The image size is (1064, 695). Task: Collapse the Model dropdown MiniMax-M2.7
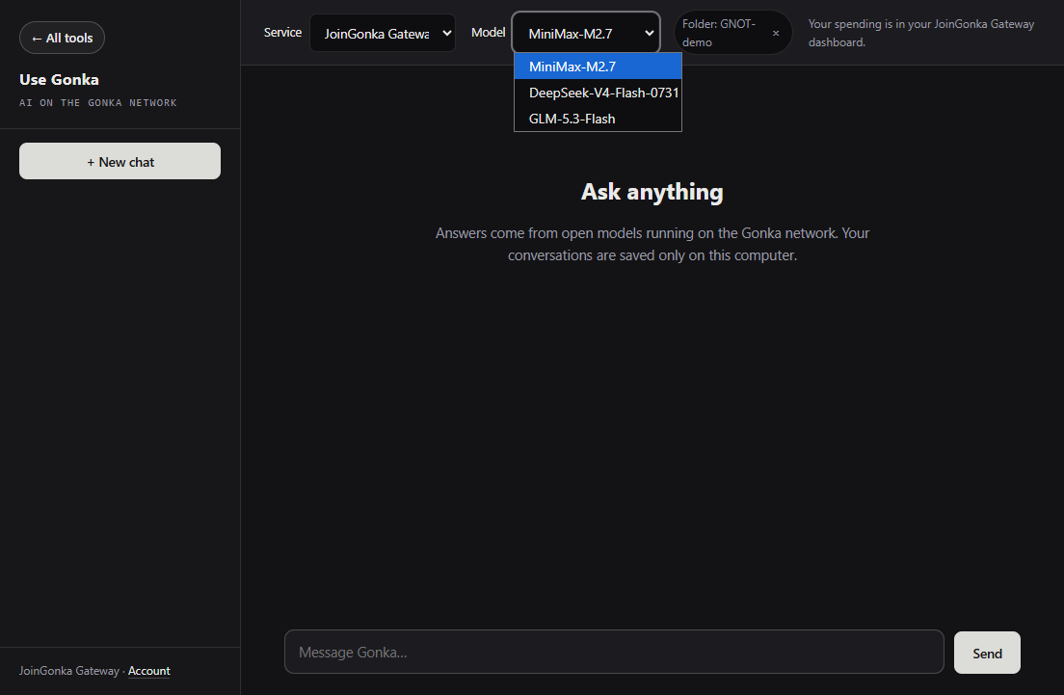(x=586, y=33)
